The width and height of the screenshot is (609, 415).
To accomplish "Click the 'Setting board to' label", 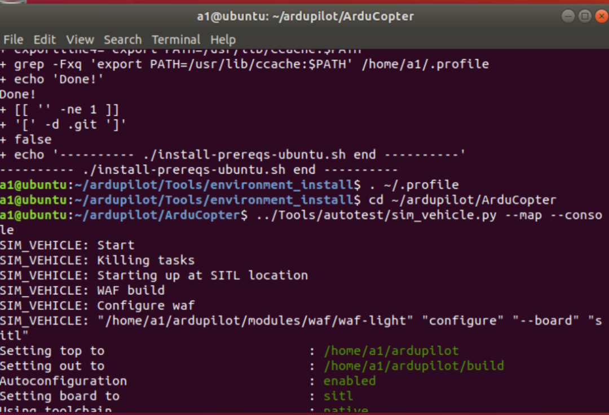I will (x=60, y=397).
